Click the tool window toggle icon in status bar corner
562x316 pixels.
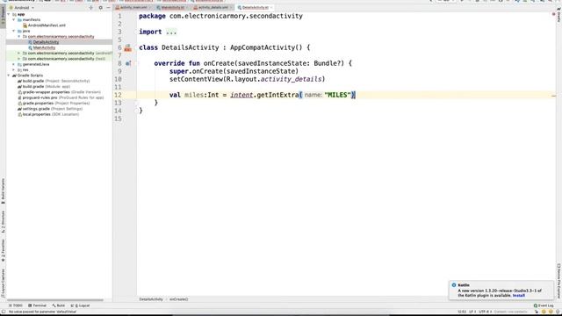click(4, 312)
